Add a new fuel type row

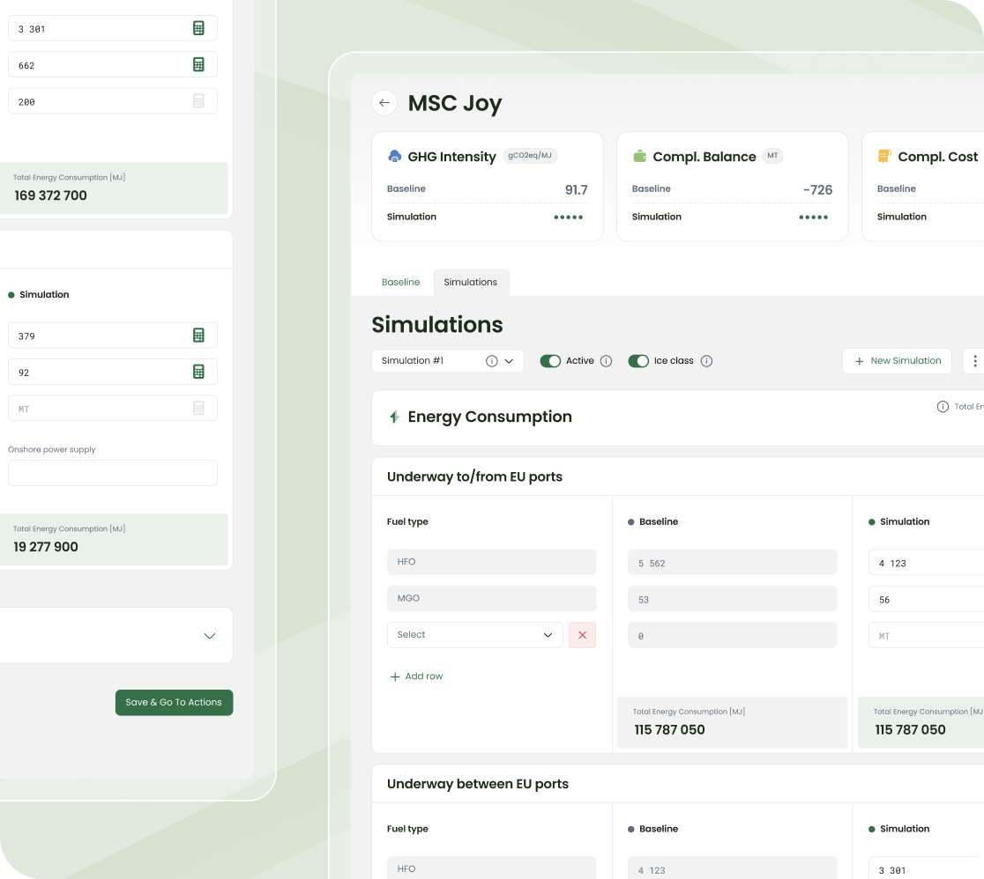(416, 676)
